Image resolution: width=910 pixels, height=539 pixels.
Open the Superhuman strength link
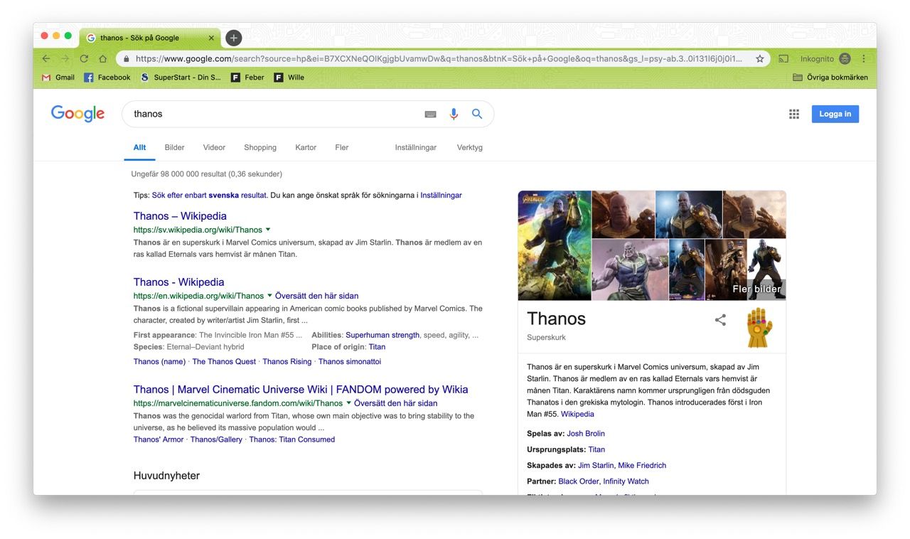click(x=382, y=335)
